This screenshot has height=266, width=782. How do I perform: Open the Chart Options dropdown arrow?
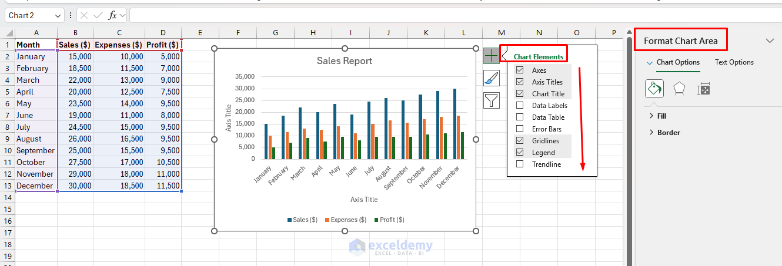click(650, 62)
